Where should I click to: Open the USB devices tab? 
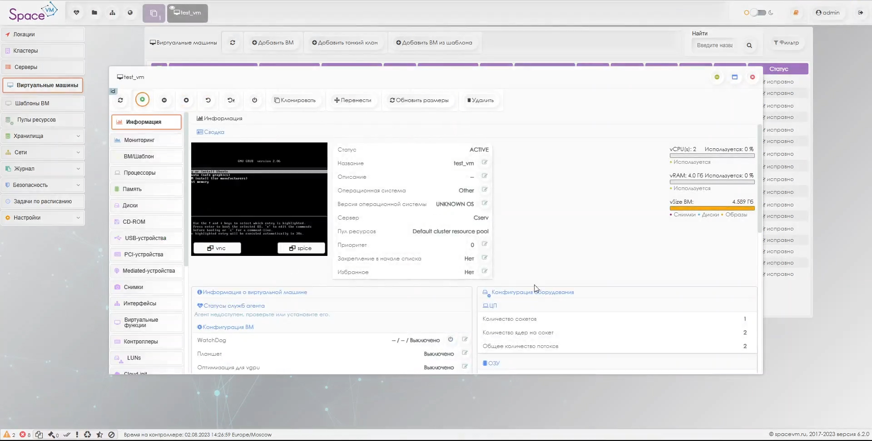(x=147, y=238)
